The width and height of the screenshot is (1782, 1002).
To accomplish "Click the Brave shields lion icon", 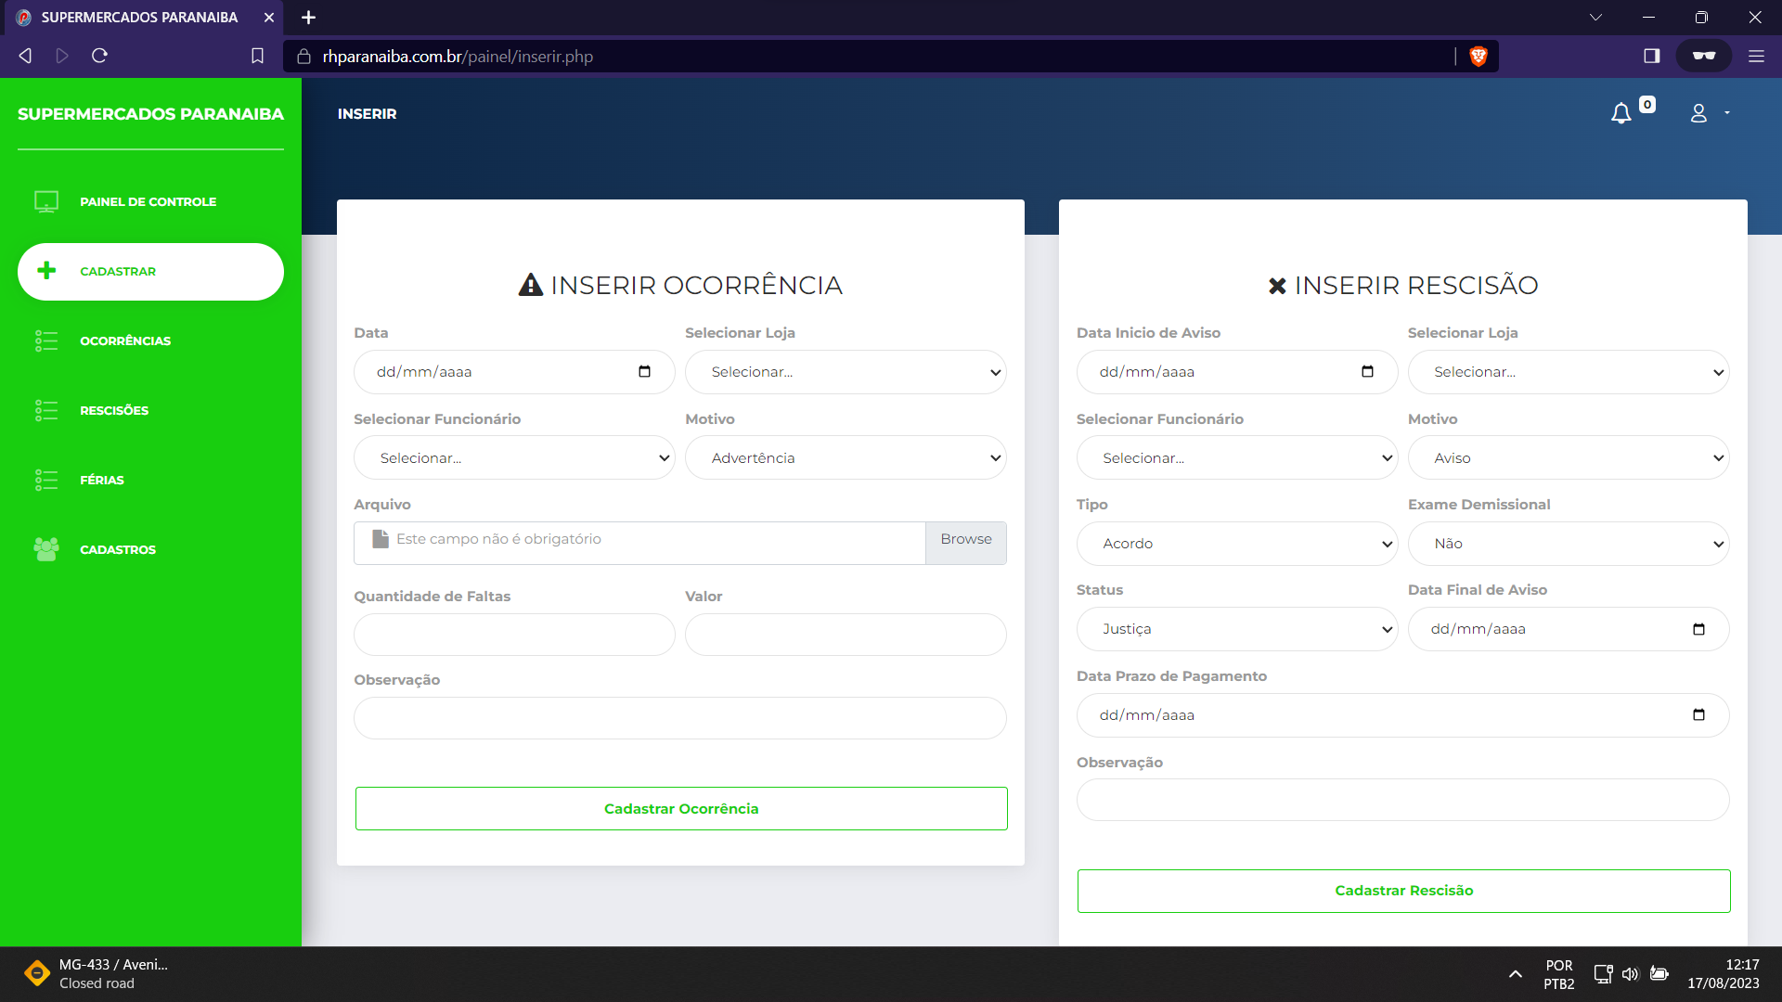I will (1479, 57).
